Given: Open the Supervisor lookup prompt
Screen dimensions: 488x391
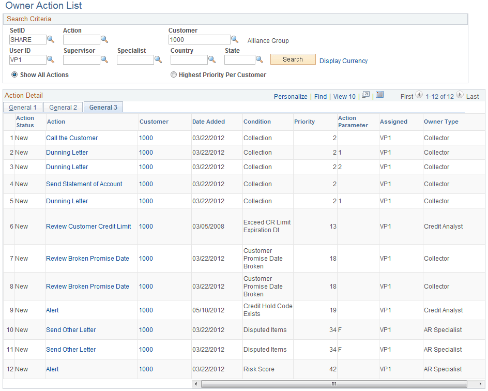Looking at the screenshot, I should [x=105, y=59].
